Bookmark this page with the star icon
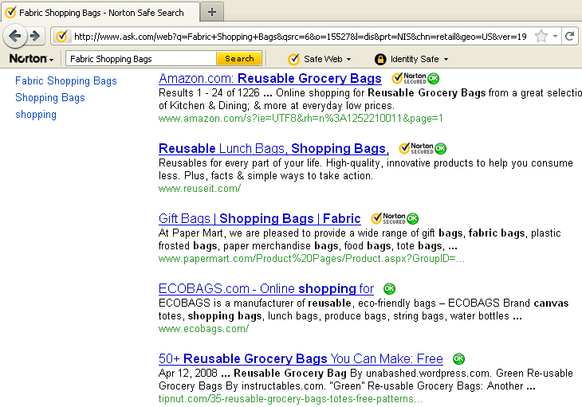 (541, 37)
